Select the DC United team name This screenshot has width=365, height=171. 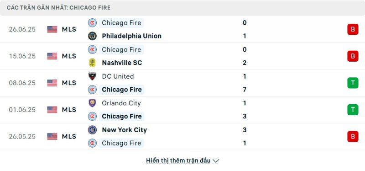[x=118, y=76]
